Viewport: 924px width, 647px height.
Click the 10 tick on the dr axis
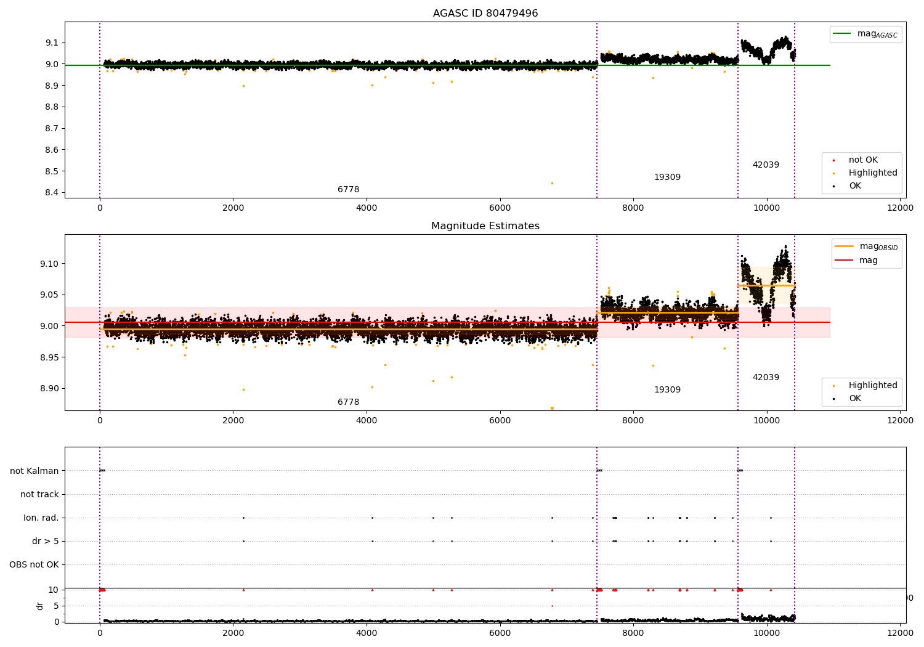click(54, 590)
